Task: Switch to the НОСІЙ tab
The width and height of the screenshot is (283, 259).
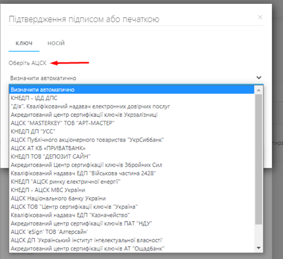Action: point(56,43)
